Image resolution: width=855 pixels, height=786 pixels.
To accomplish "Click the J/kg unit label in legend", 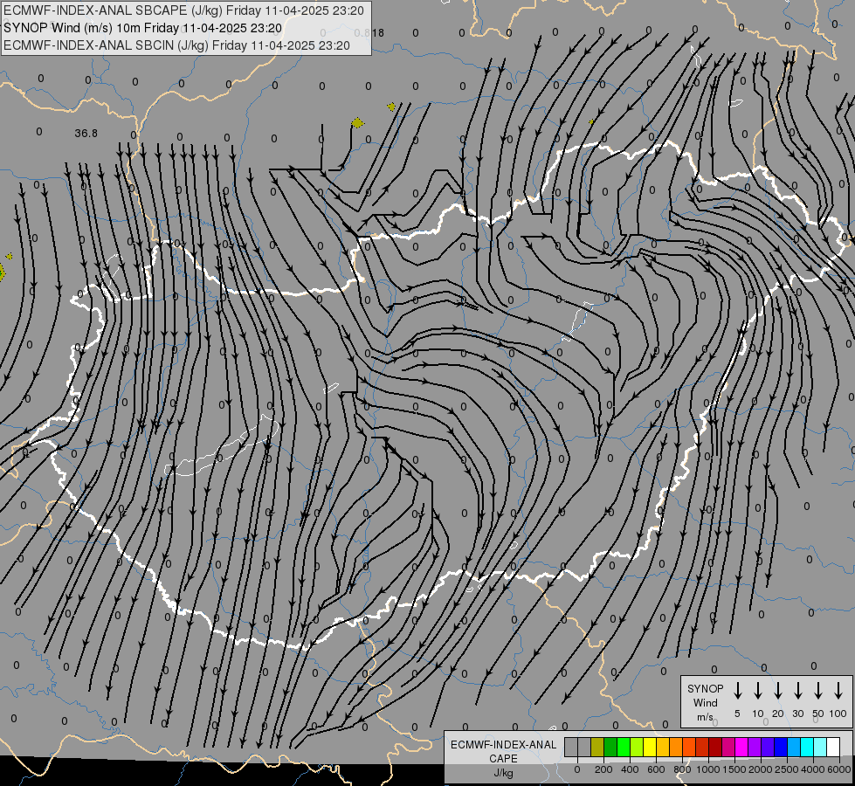I will (503, 773).
